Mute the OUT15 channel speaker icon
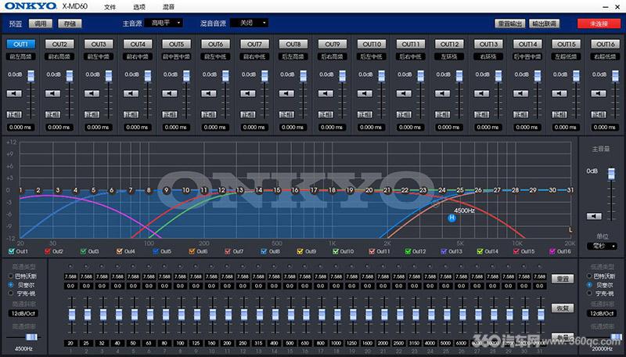626x357 pixels. tap(559, 93)
